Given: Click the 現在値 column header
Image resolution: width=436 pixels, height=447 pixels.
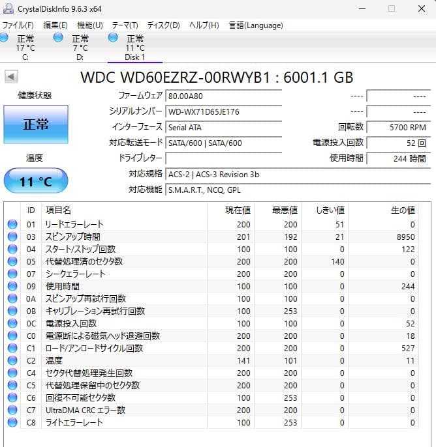Looking at the screenshot, I should click(230, 210).
